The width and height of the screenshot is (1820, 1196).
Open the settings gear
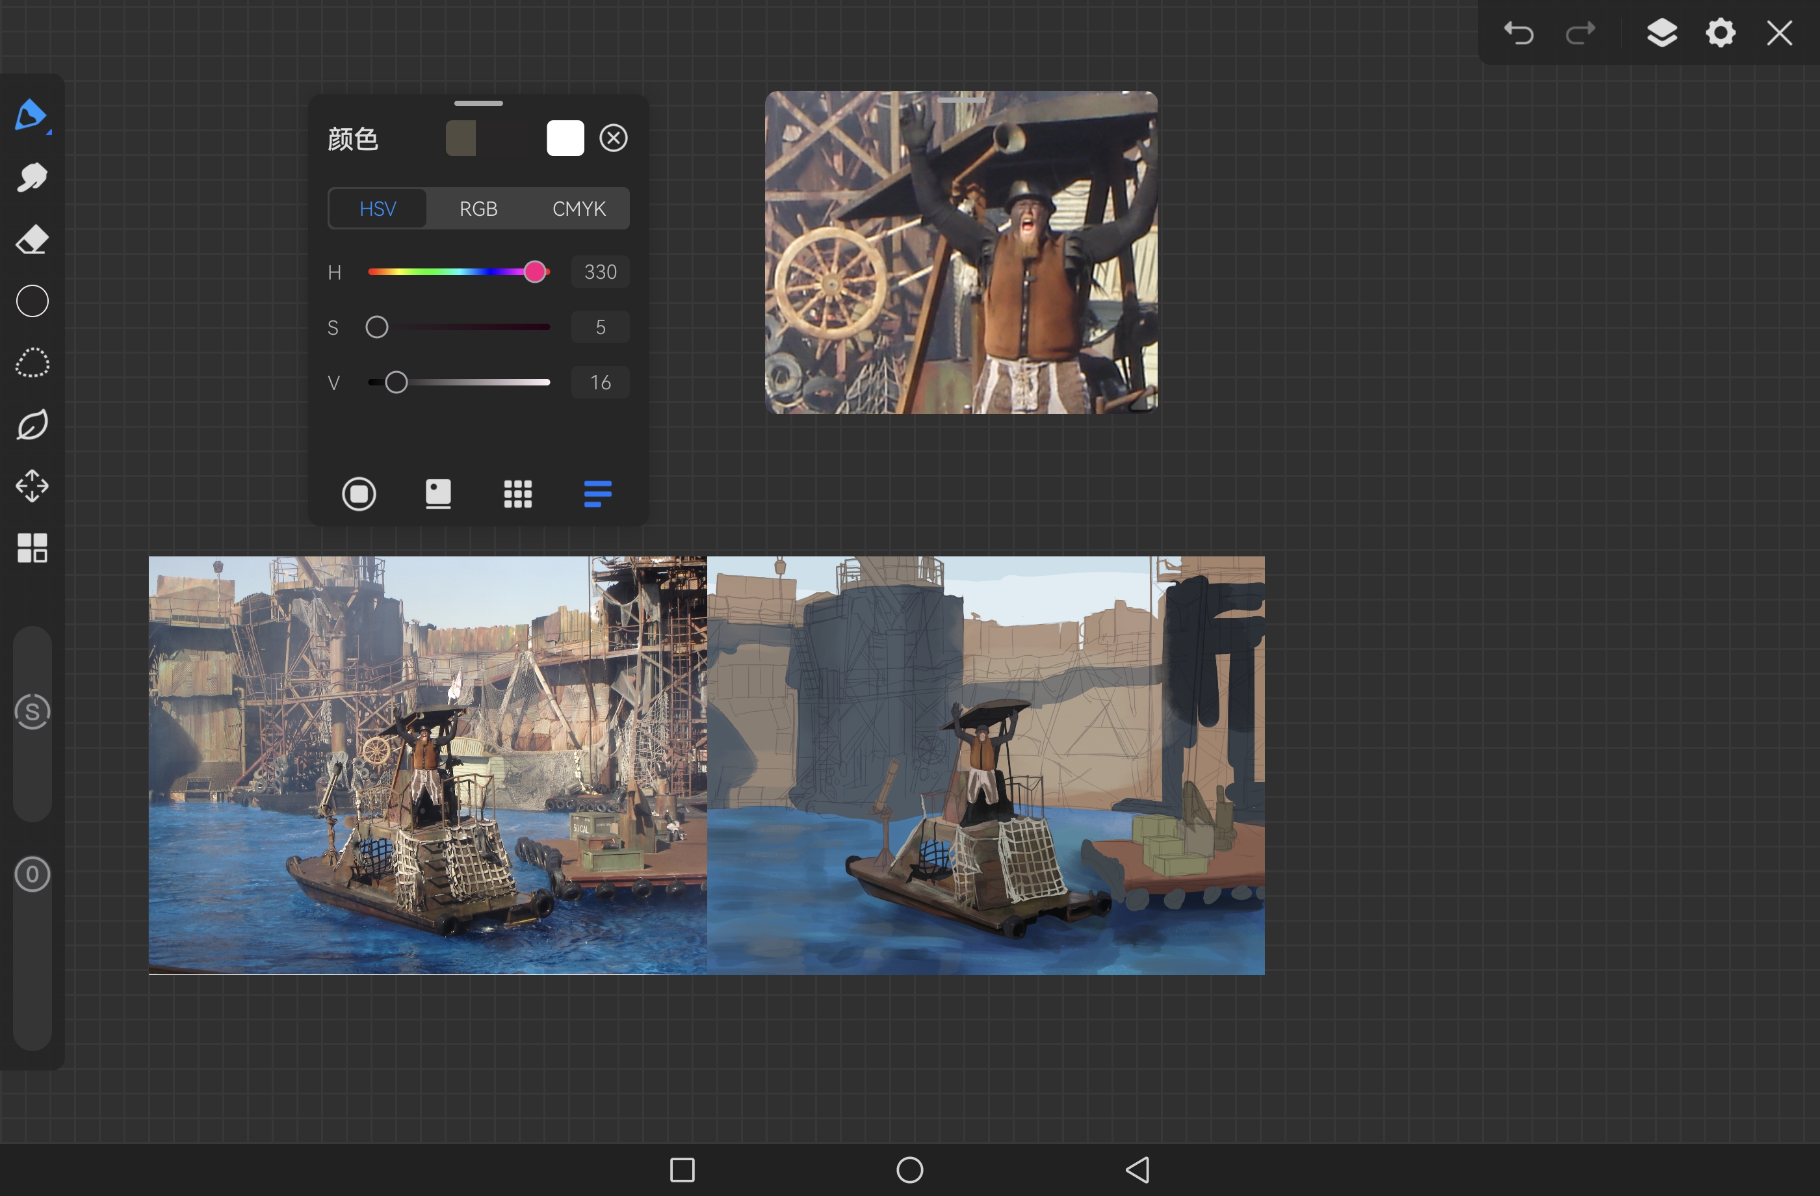click(1721, 33)
